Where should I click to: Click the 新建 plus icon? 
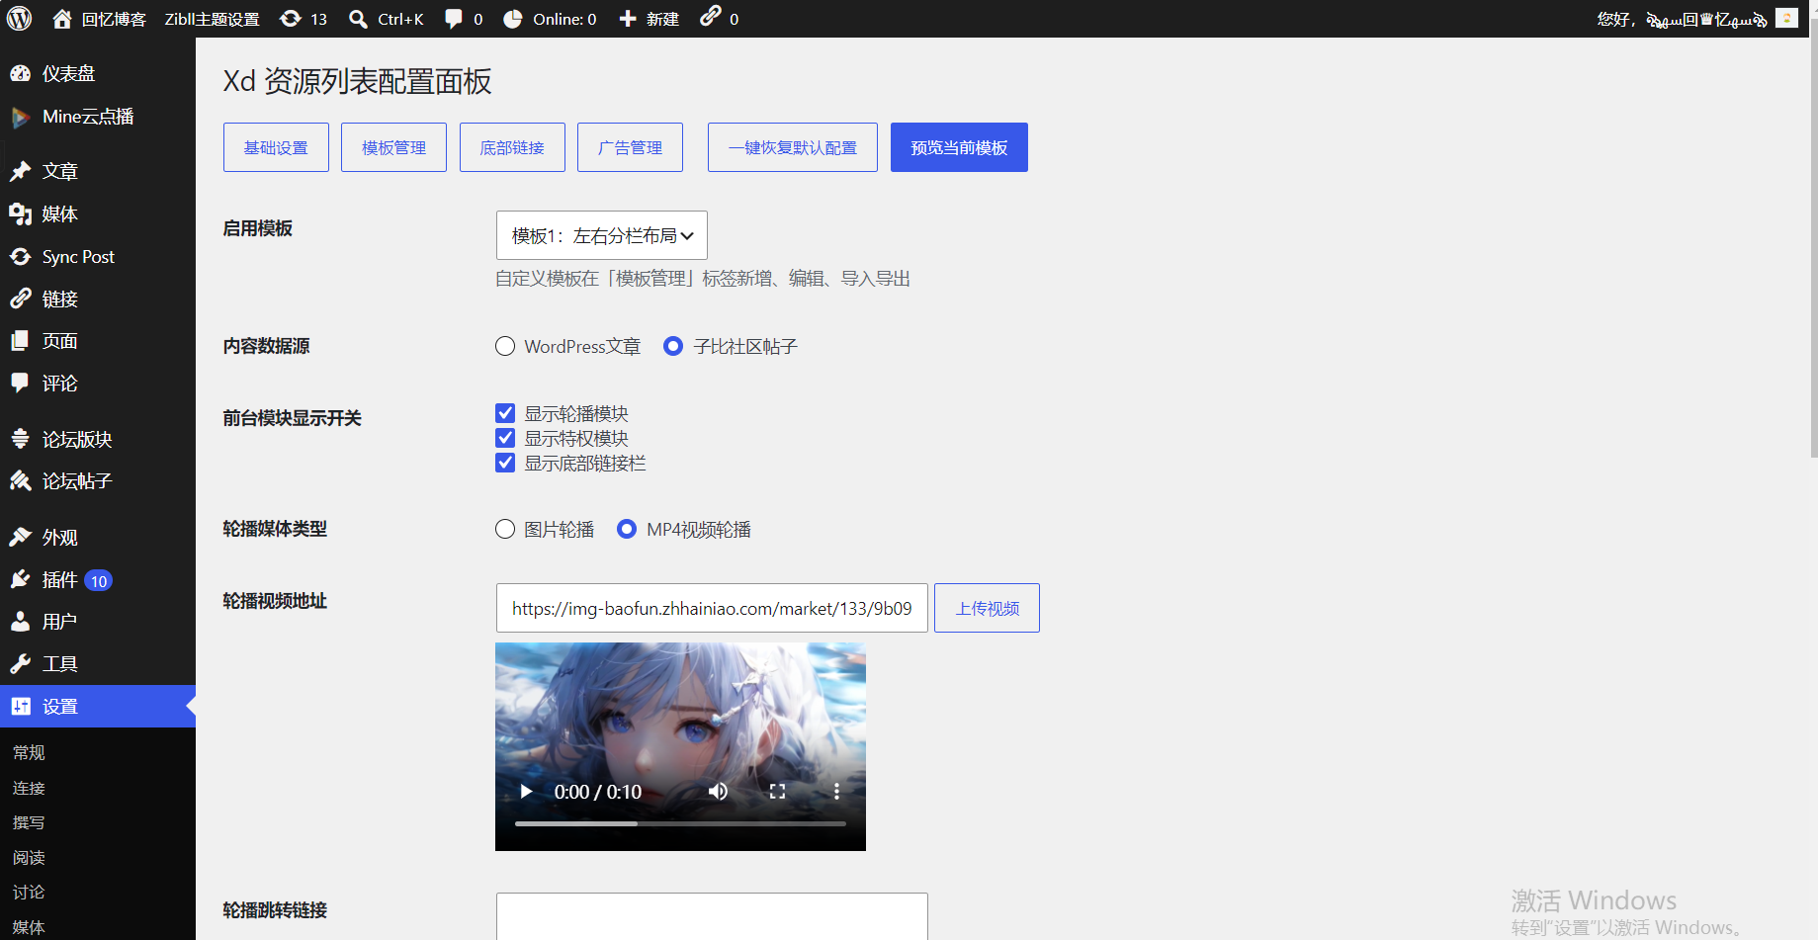pyautogui.click(x=627, y=19)
